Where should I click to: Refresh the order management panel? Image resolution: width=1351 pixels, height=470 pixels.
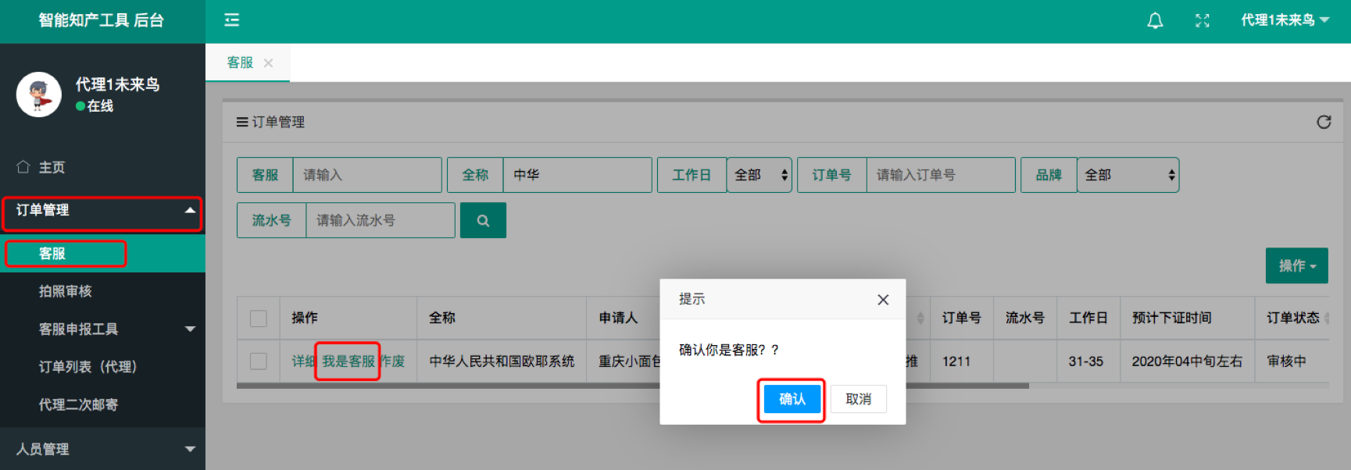(x=1323, y=122)
